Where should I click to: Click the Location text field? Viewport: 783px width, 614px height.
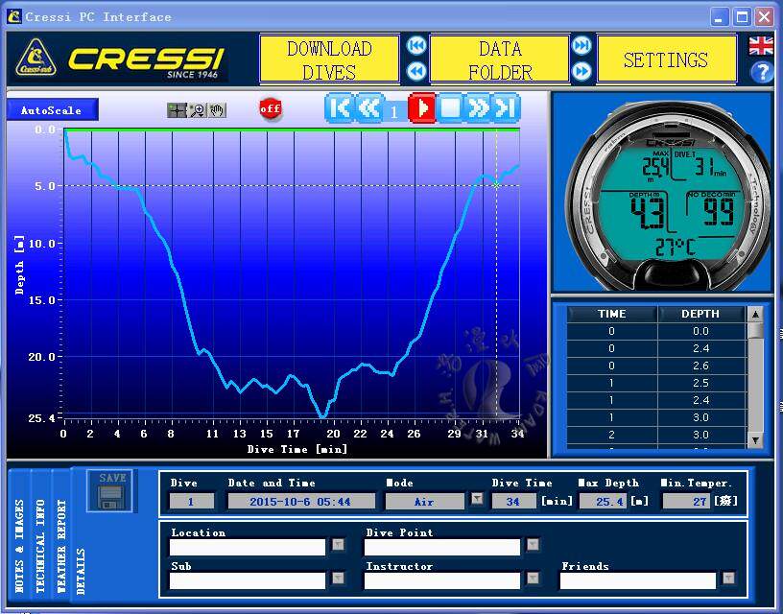pos(248,548)
